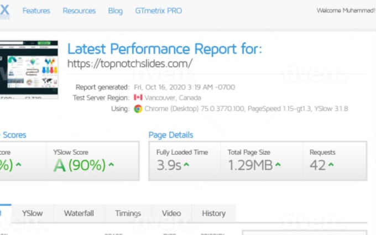Switch to the YSlow tab
The height and width of the screenshot is (235, 376).
[x=33, y=213]
